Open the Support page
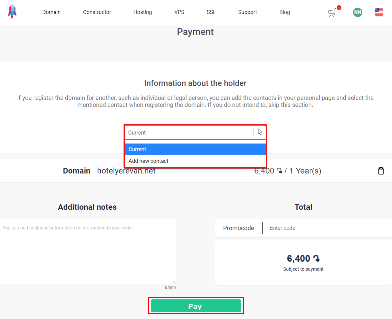The image size is (392, 319). pyautogui.click(x=247, y=12)
